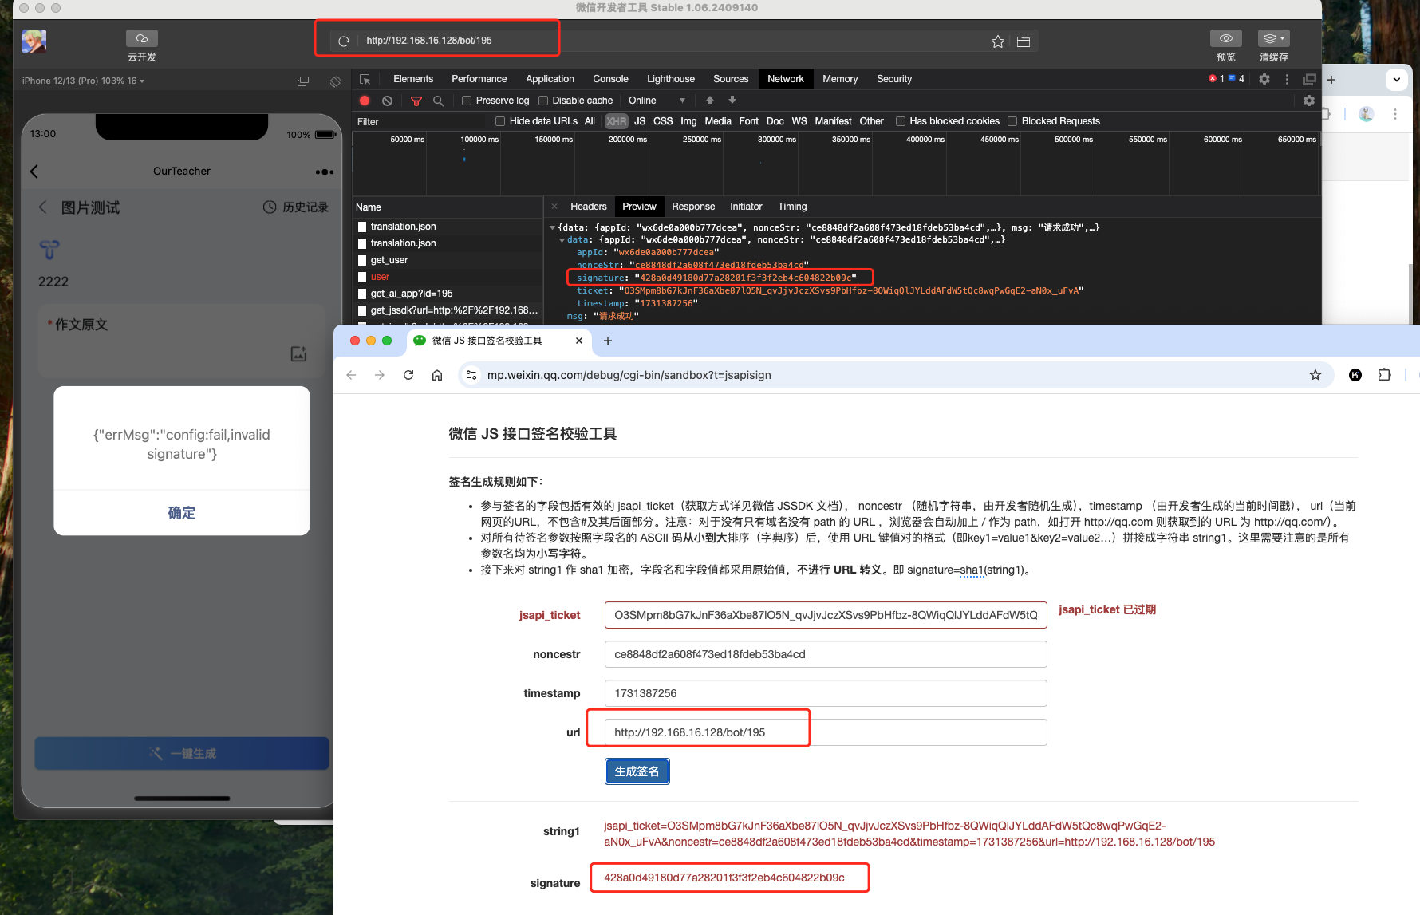Open the DevTools three-dot more menu
Viewport: 1420px width, 915px height.
point(1287,79)
